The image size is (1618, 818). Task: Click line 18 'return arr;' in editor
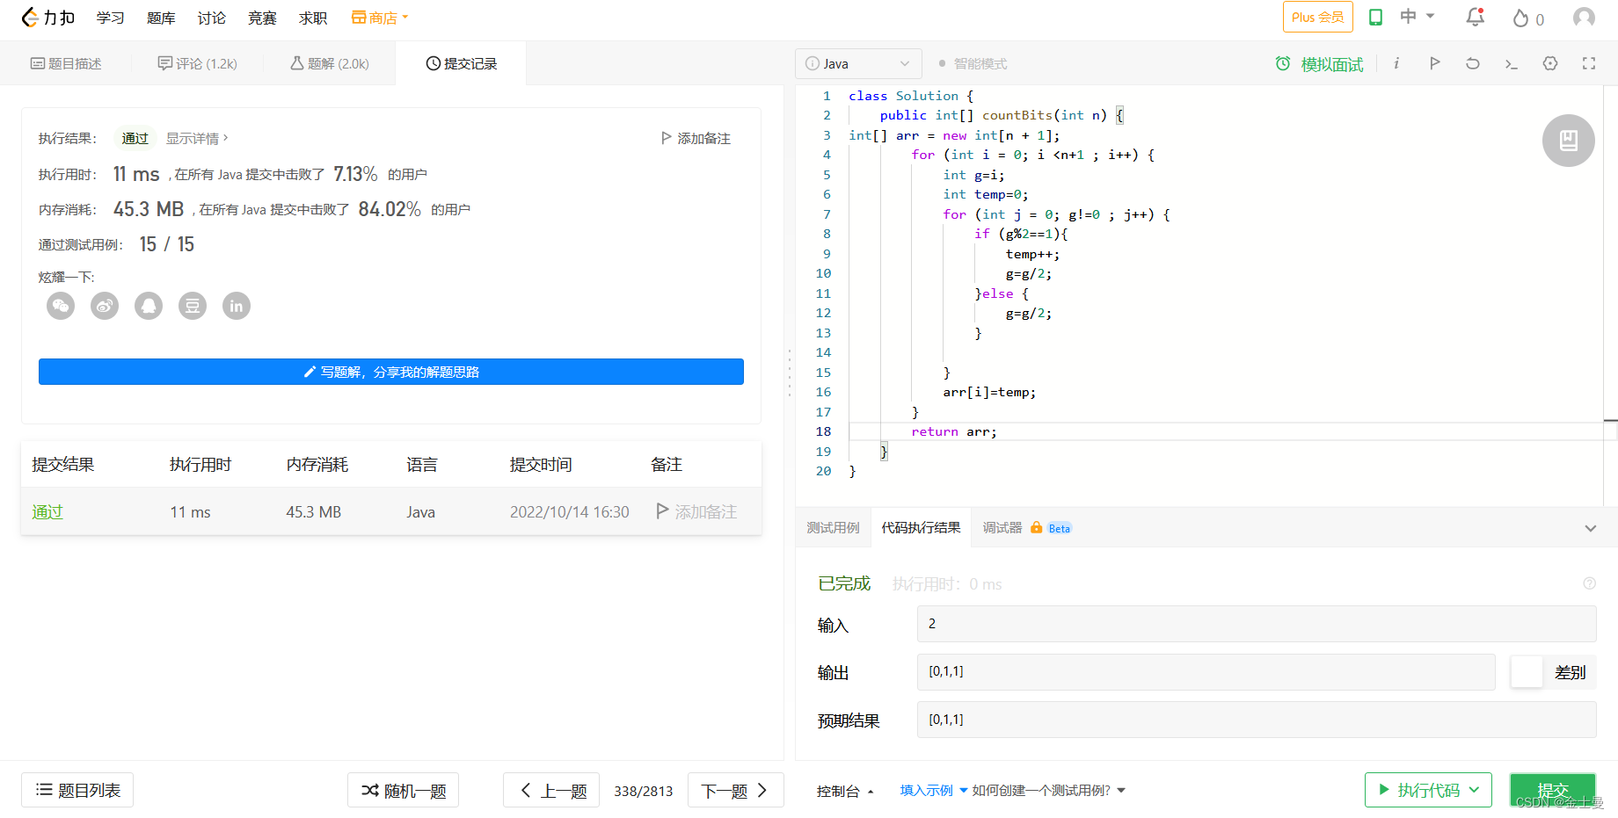pyautogui.click(x=954, y=431)
